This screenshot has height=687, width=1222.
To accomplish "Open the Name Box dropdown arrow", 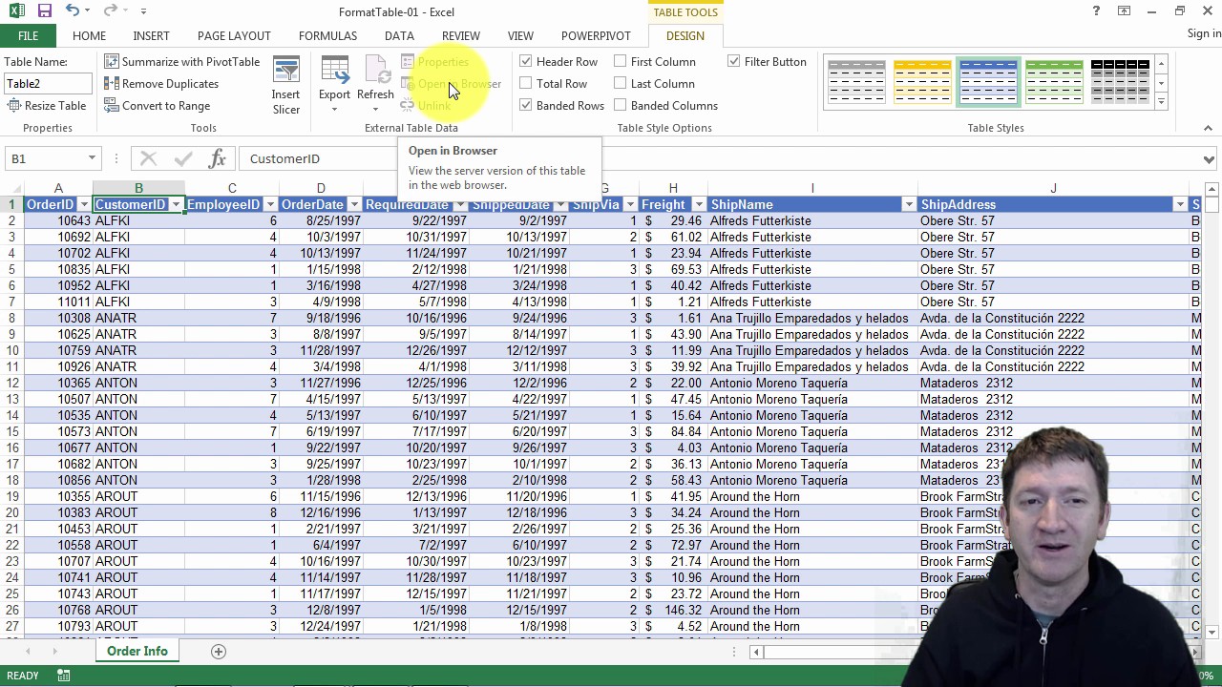I will click(x=92, y=158).
